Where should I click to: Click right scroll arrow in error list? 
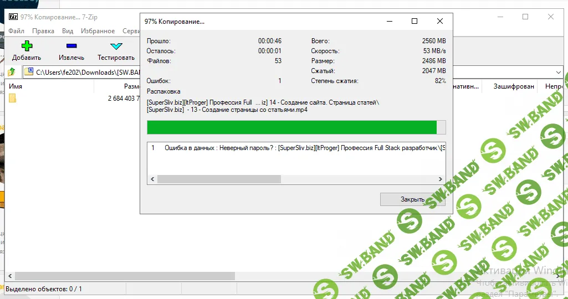click(x=441, y=179)
